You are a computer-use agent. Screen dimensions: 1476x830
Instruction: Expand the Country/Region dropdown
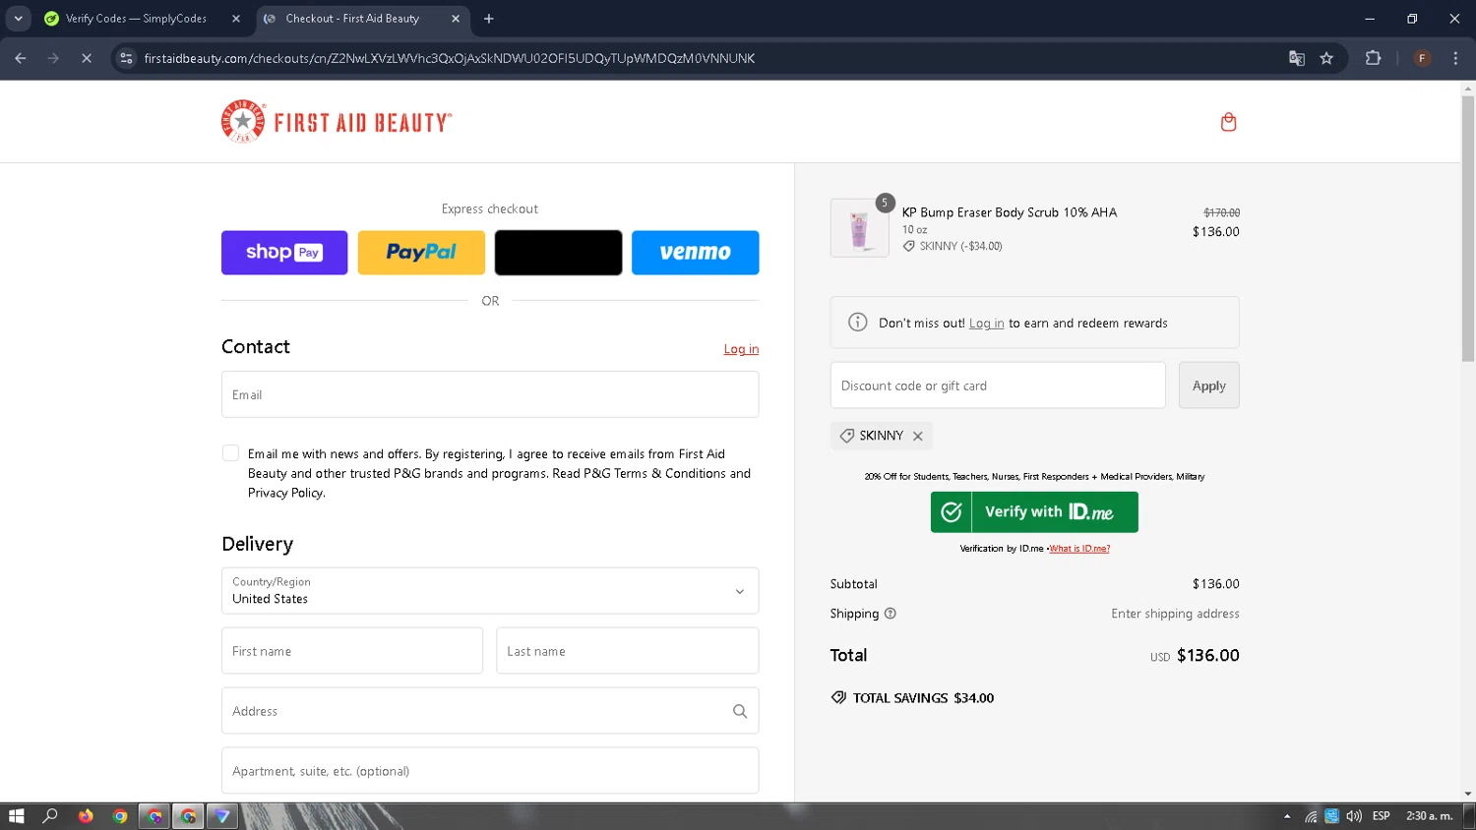(x=490, y=591)
